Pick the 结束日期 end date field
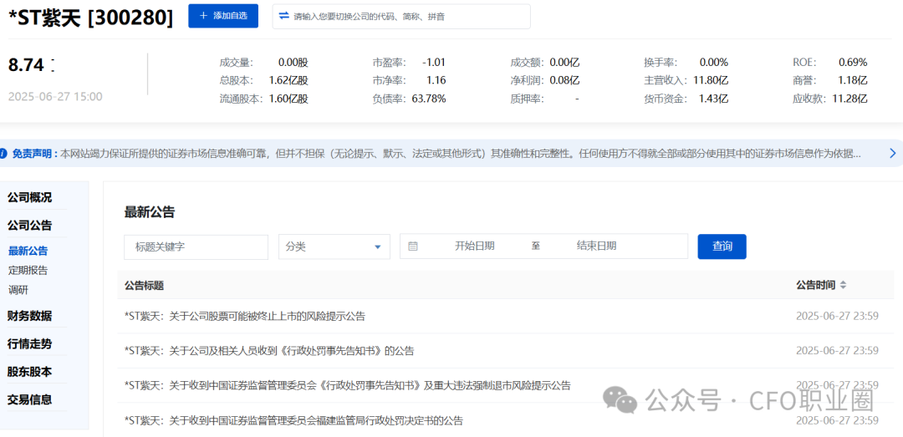Viewport: 903px width, 437px height. point(596,246)
